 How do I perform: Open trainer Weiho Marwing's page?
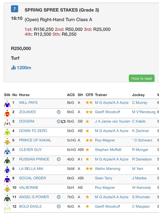[108, 169]
